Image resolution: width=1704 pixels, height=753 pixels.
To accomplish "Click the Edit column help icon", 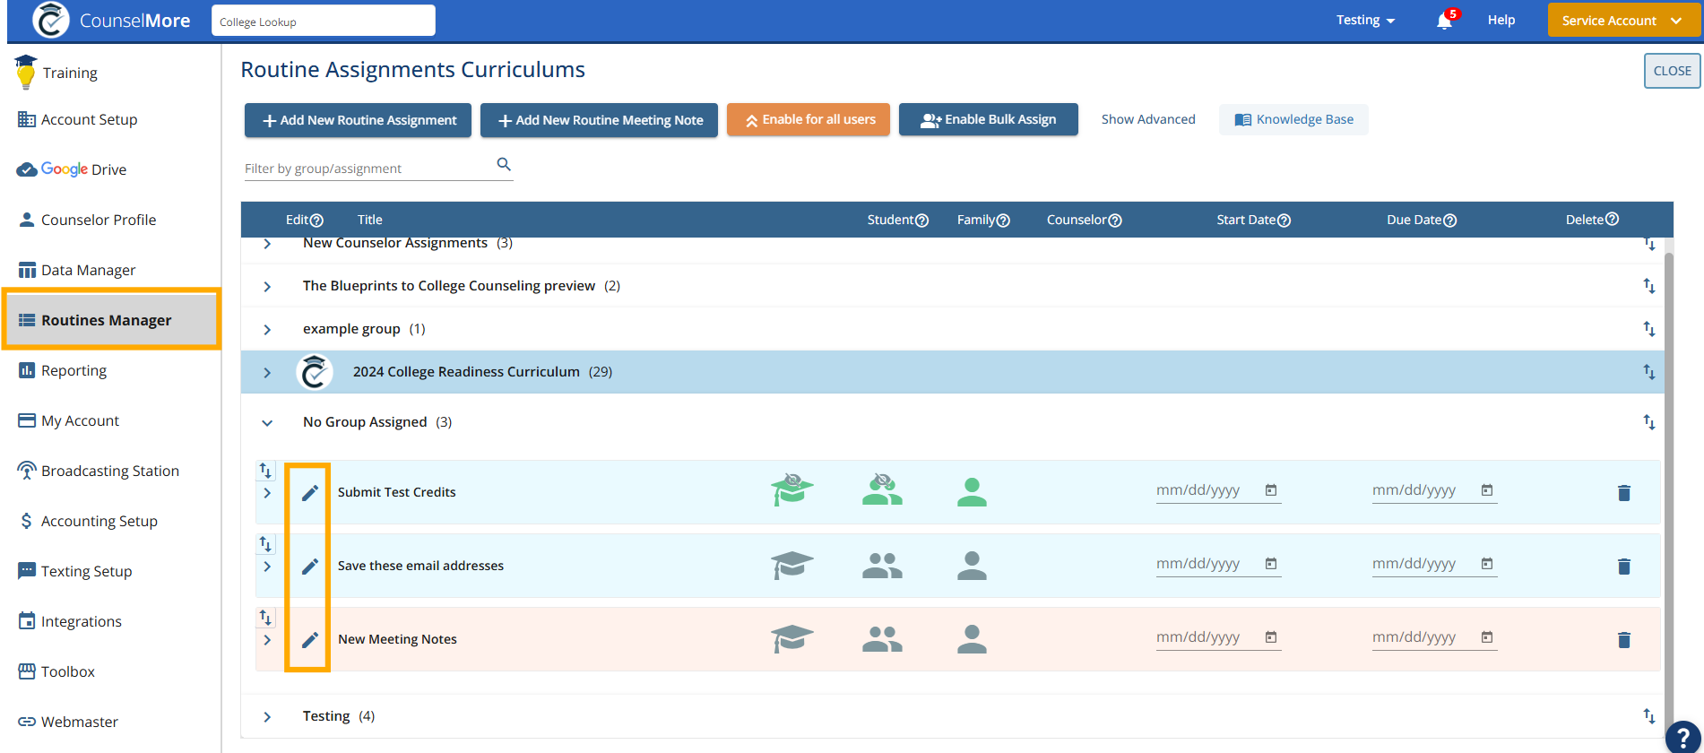I will [x=316, y=221].
